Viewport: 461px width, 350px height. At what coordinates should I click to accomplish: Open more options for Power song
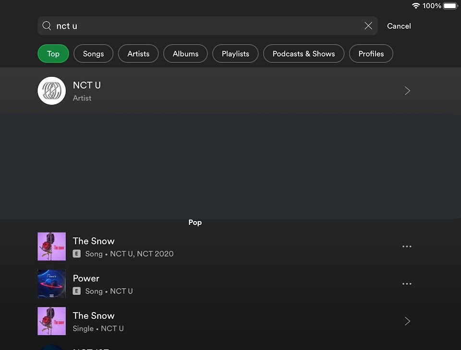click(x=407, y=284)
